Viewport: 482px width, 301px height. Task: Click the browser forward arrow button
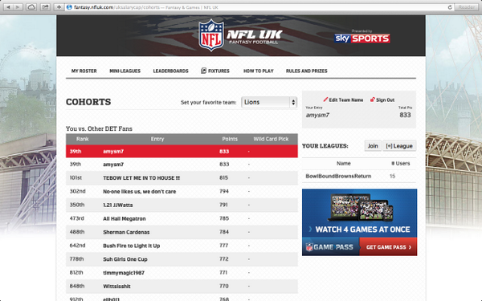tap(18, 6)
